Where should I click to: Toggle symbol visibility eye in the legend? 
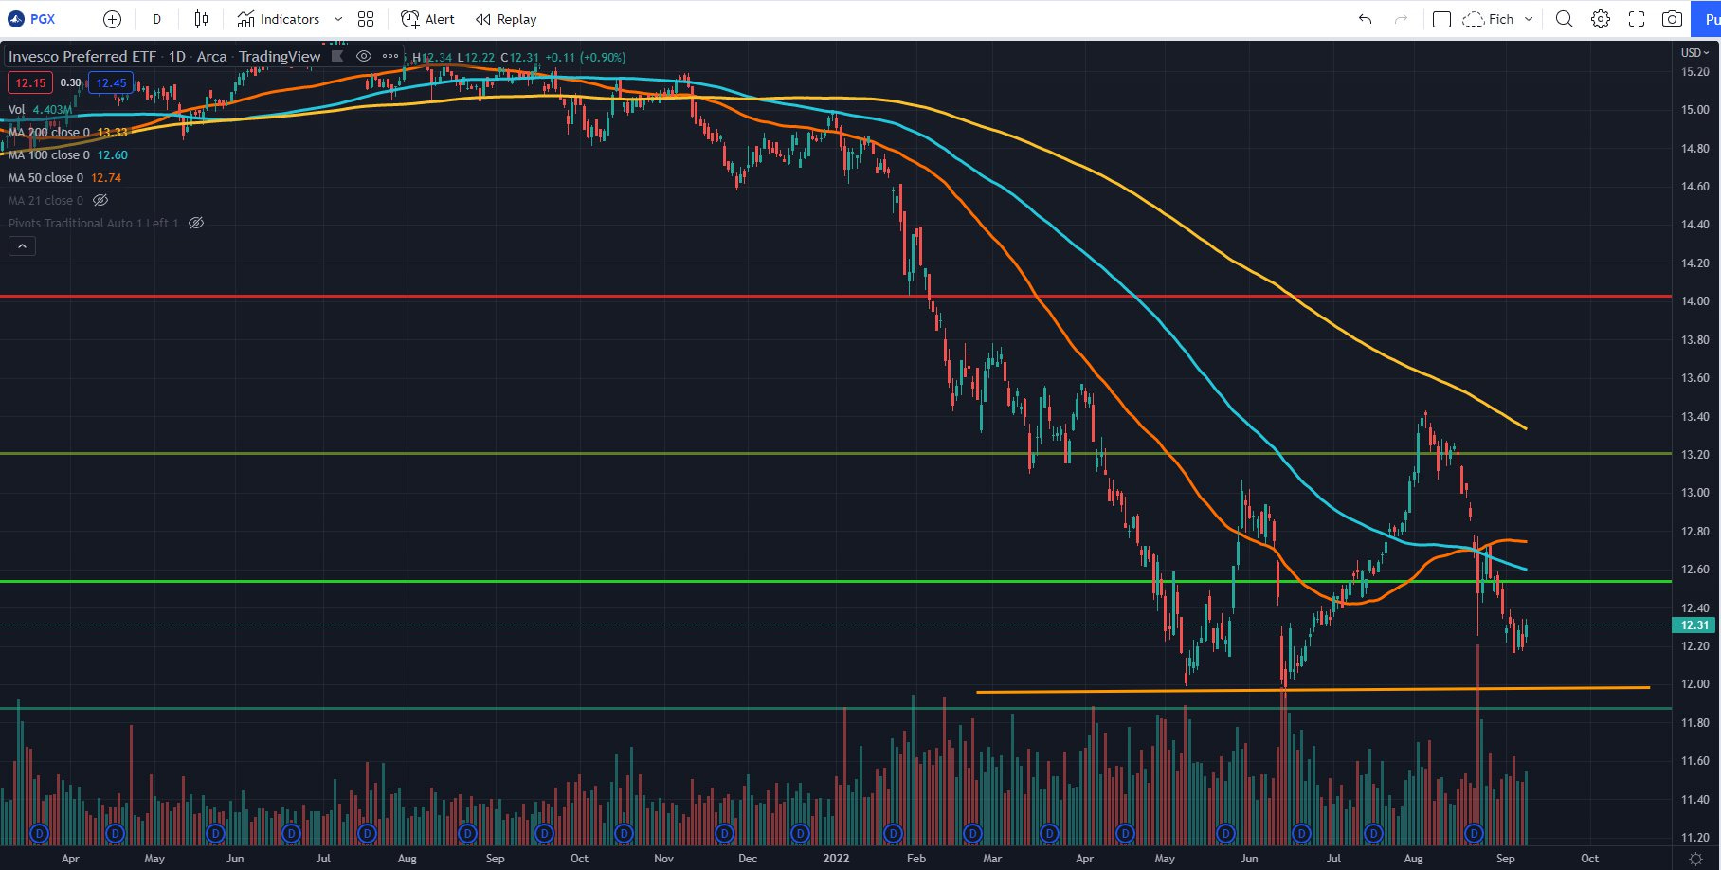364,56
